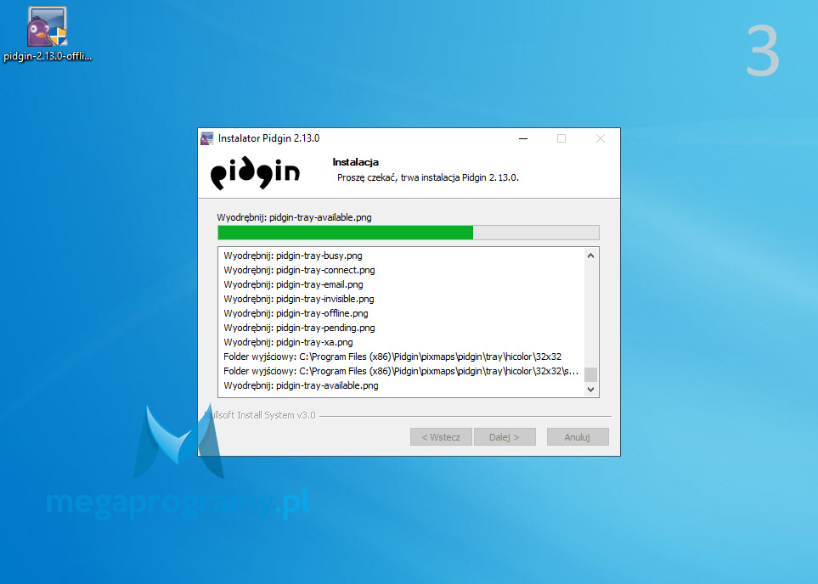
Task: Select the pidgin-tray-email.png log line
Action: [x=293, y=284]
